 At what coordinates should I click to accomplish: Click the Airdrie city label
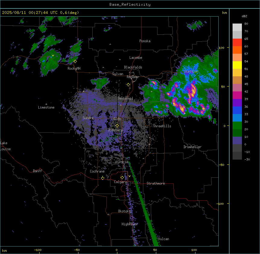tap(122, 162)
